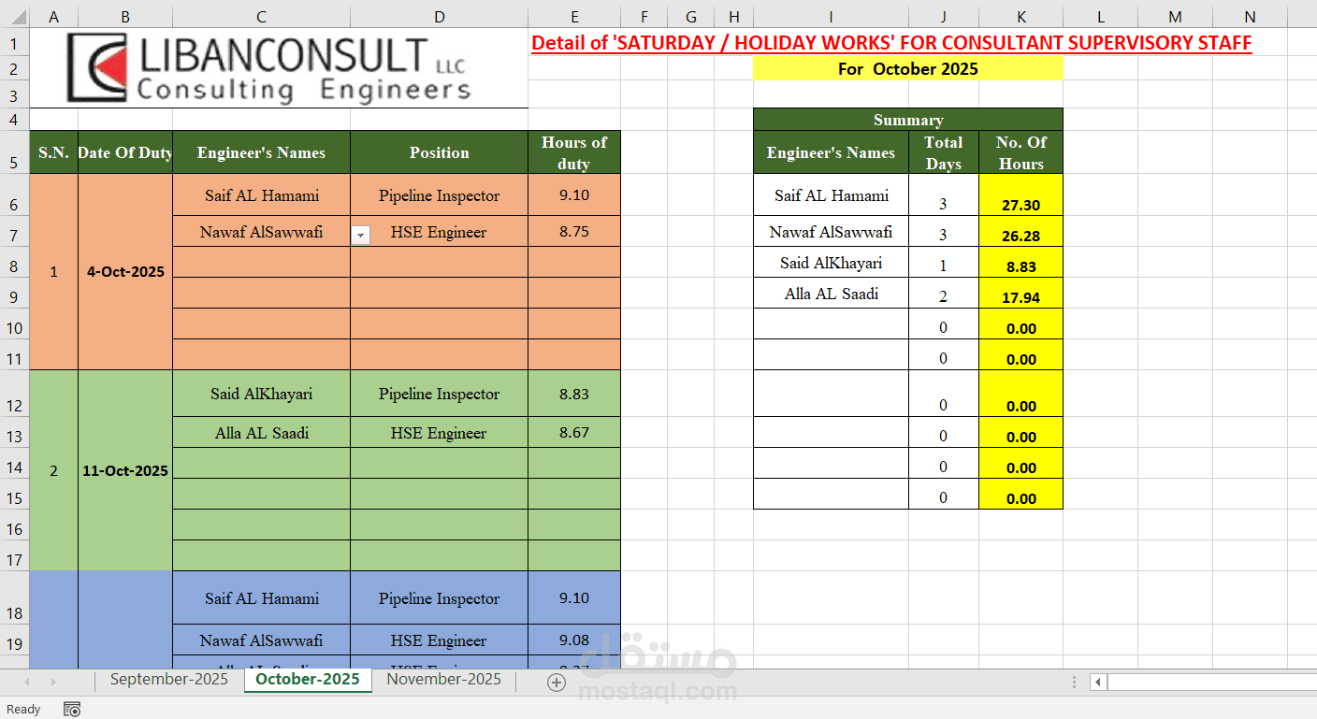The image size is (1317, 719).
Task: Select 'HSE Engineer' in row 13
Action: (x=439, y=433)
